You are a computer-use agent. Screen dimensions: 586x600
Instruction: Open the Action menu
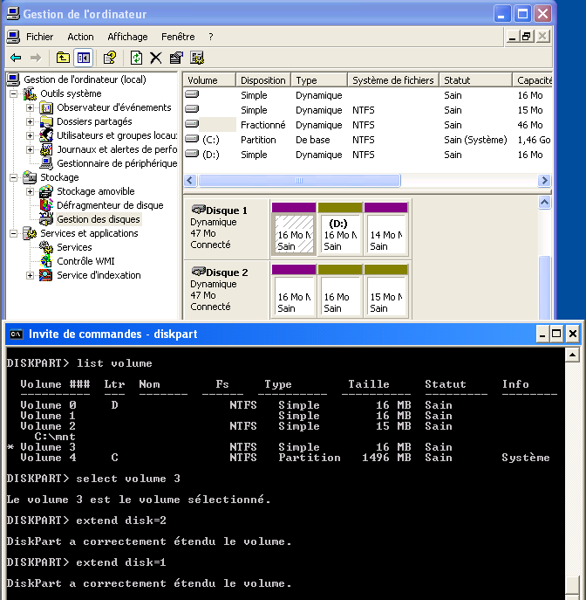point(80,37)
